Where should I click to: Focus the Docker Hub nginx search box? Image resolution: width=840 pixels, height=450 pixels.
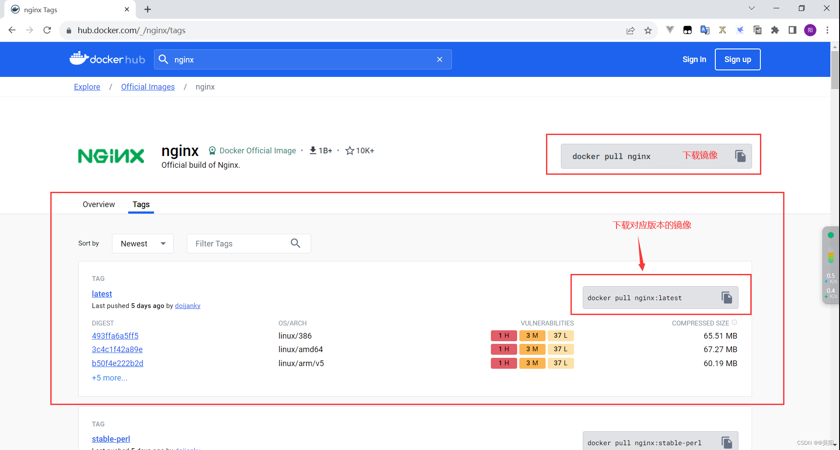303,59
